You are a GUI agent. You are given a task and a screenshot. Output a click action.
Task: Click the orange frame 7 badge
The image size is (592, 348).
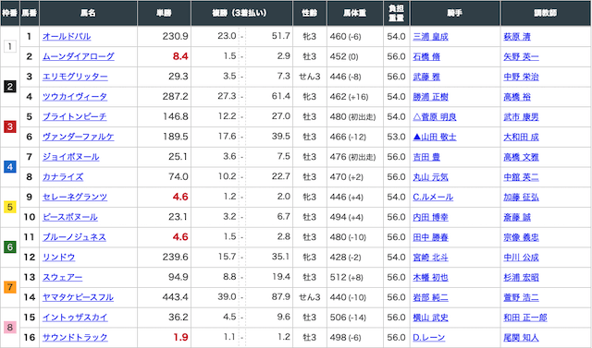point(10,287)
